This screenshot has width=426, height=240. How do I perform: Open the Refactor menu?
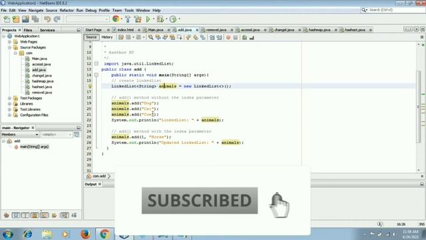pos(67,11)
